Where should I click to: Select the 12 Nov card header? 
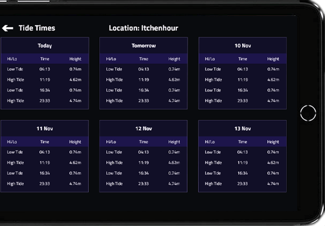click(143, 129)
